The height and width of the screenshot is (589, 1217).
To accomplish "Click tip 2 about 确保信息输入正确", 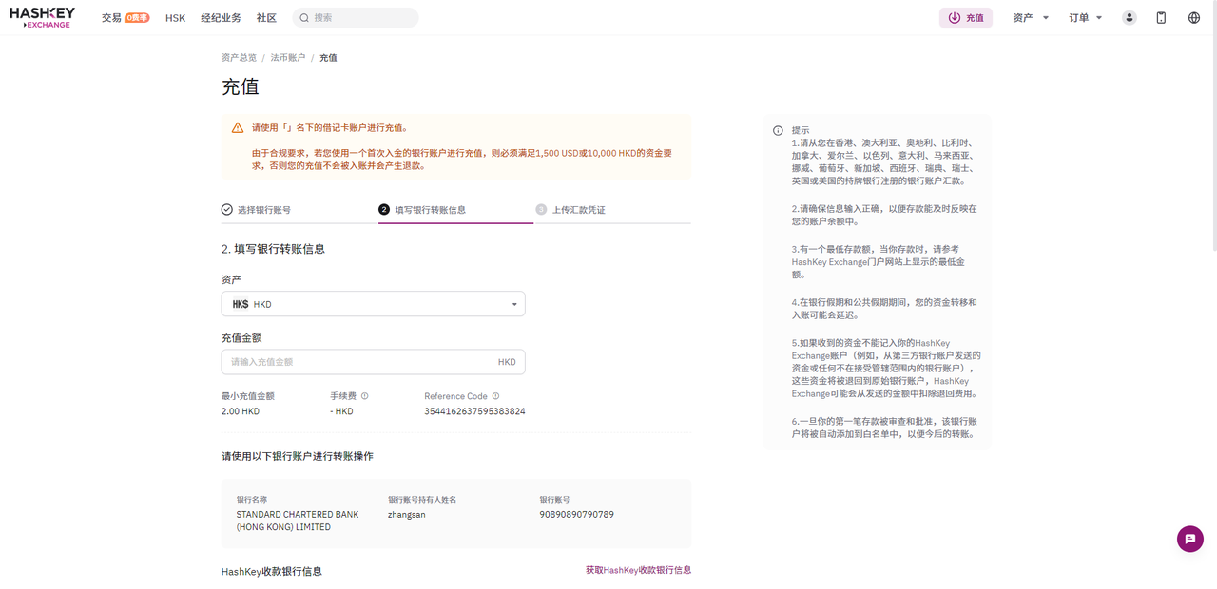I will click(884, 215).
